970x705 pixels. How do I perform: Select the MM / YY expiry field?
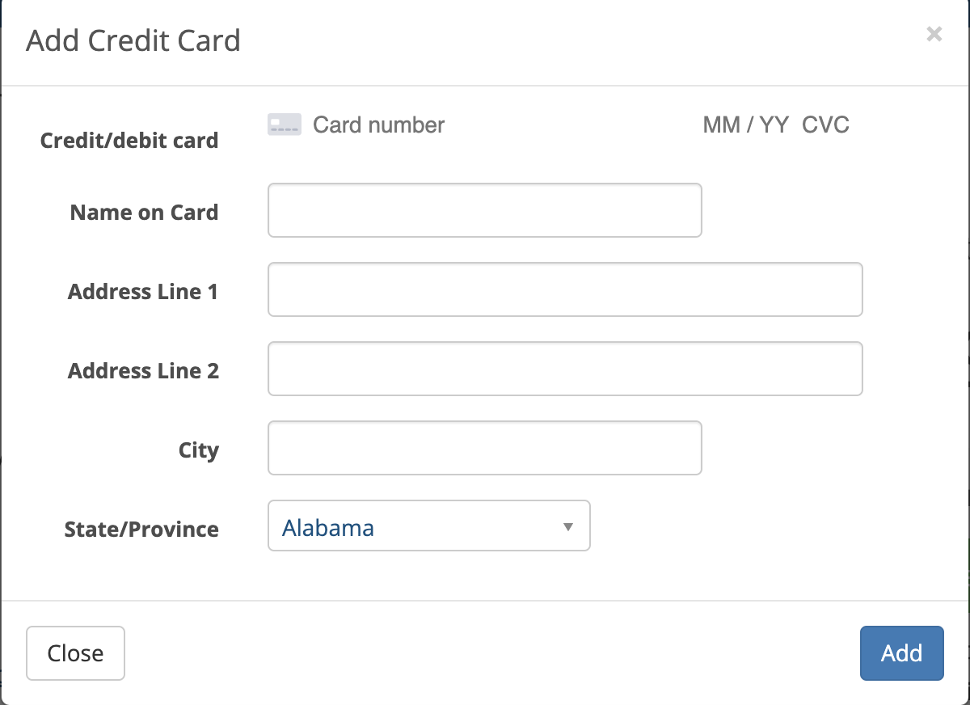[745, 125]
